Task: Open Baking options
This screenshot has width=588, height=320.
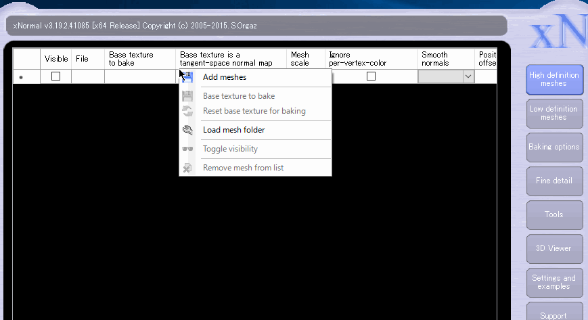Action: pyautogui.click(x=555, y=147)
